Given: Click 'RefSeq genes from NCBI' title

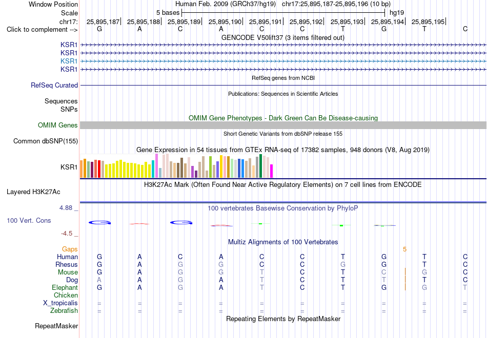Looking at the screenshot, I should click(x=283, y=78).
